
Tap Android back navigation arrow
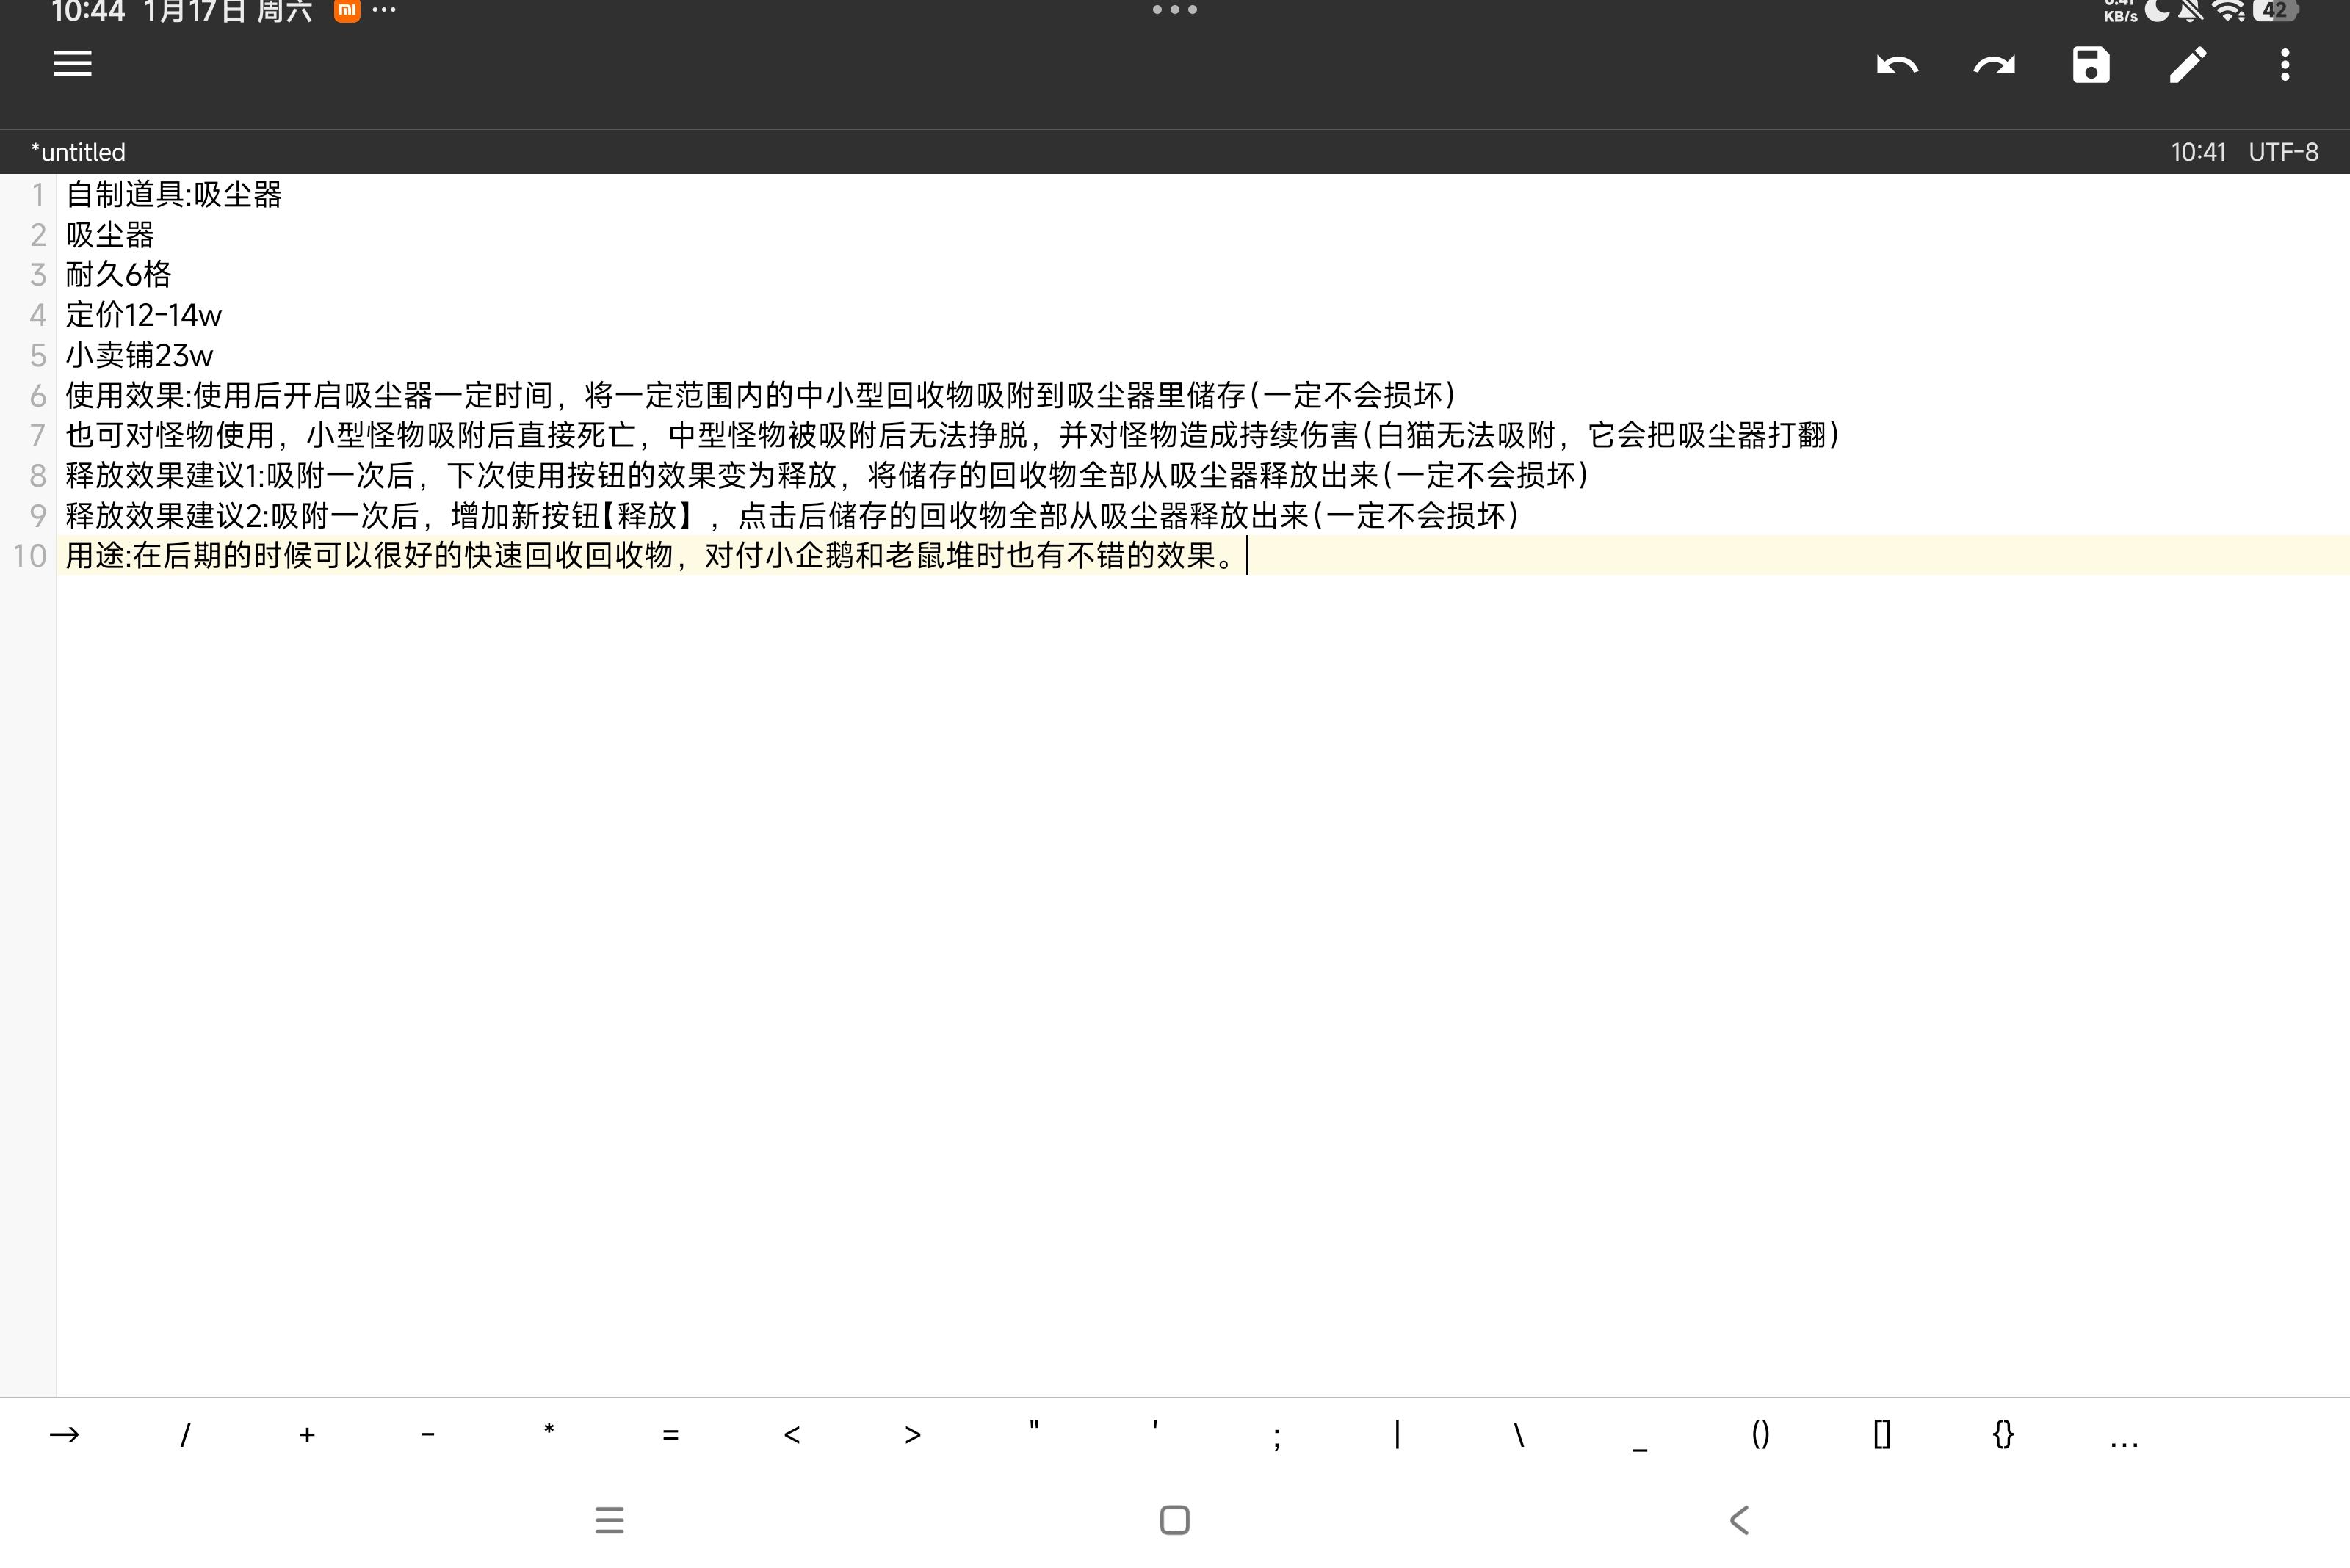1740,1520
